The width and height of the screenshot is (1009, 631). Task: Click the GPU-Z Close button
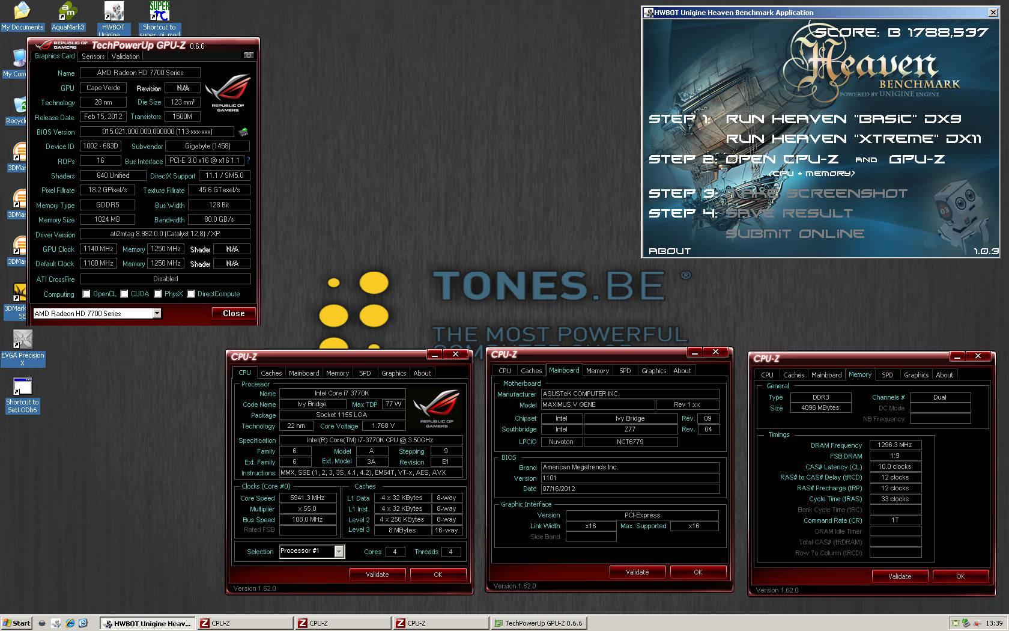[x=234, y=313]
